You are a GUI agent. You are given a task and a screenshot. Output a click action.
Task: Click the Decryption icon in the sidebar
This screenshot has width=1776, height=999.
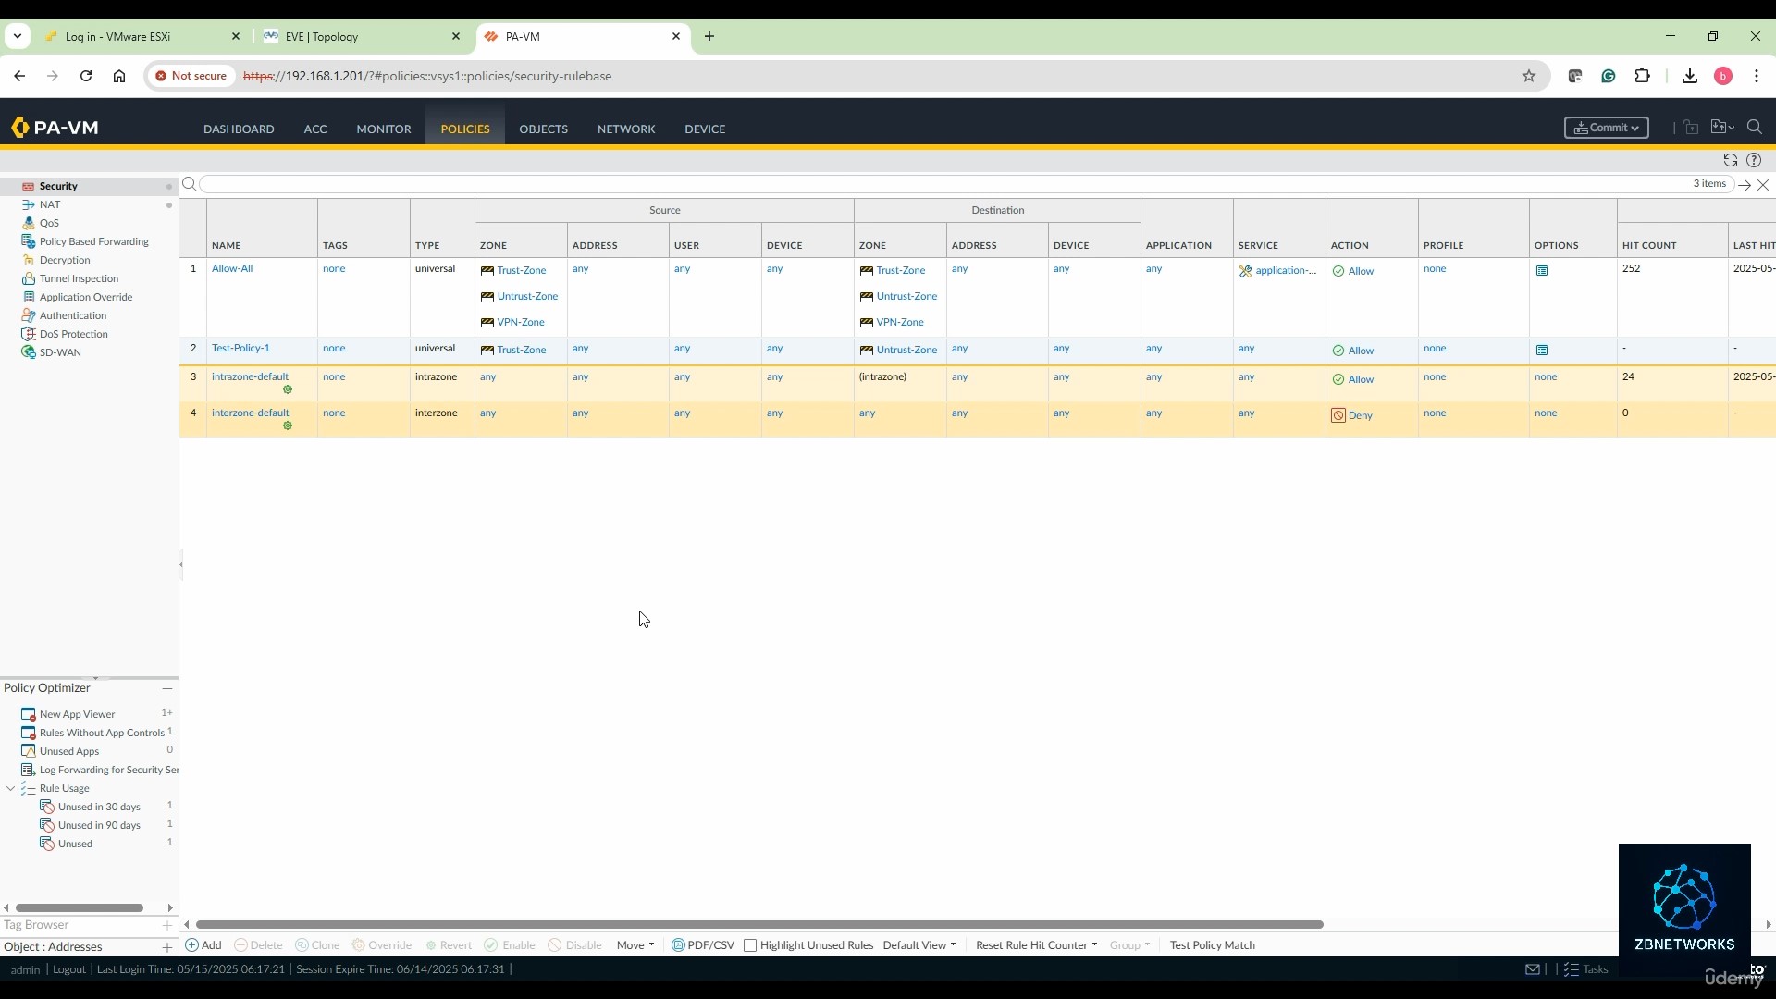click(x=29, y=260)
